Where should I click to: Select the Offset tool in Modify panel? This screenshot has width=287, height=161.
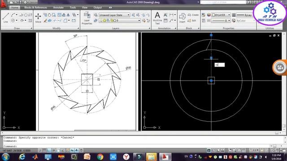coord(64,15)
